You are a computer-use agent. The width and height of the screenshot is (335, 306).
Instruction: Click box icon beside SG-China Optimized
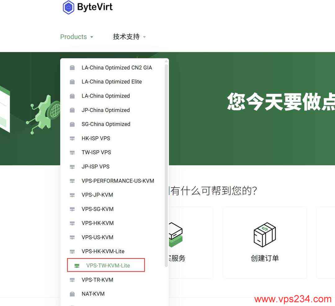[x=72, y=124]
